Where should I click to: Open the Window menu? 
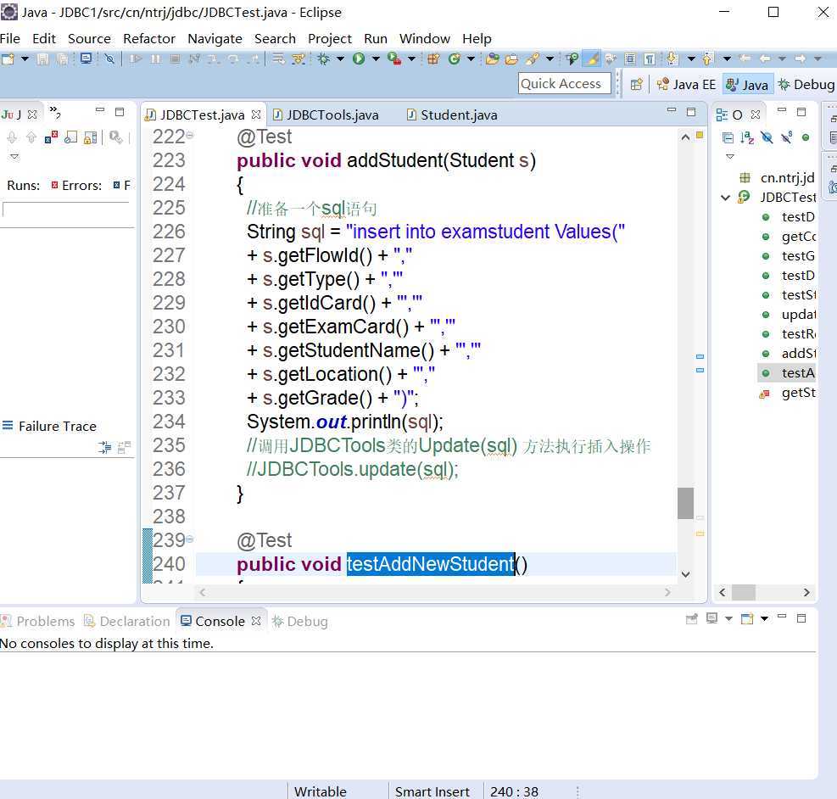(424, 39)
